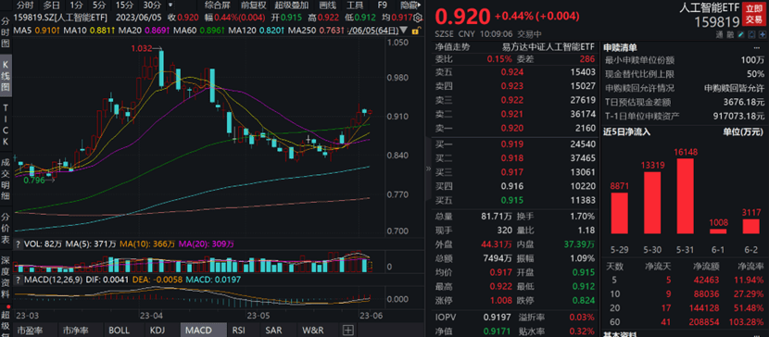Open the MACD indicator help question mark
Viewport: 769px width, 337px height.
tap(19, 281)
